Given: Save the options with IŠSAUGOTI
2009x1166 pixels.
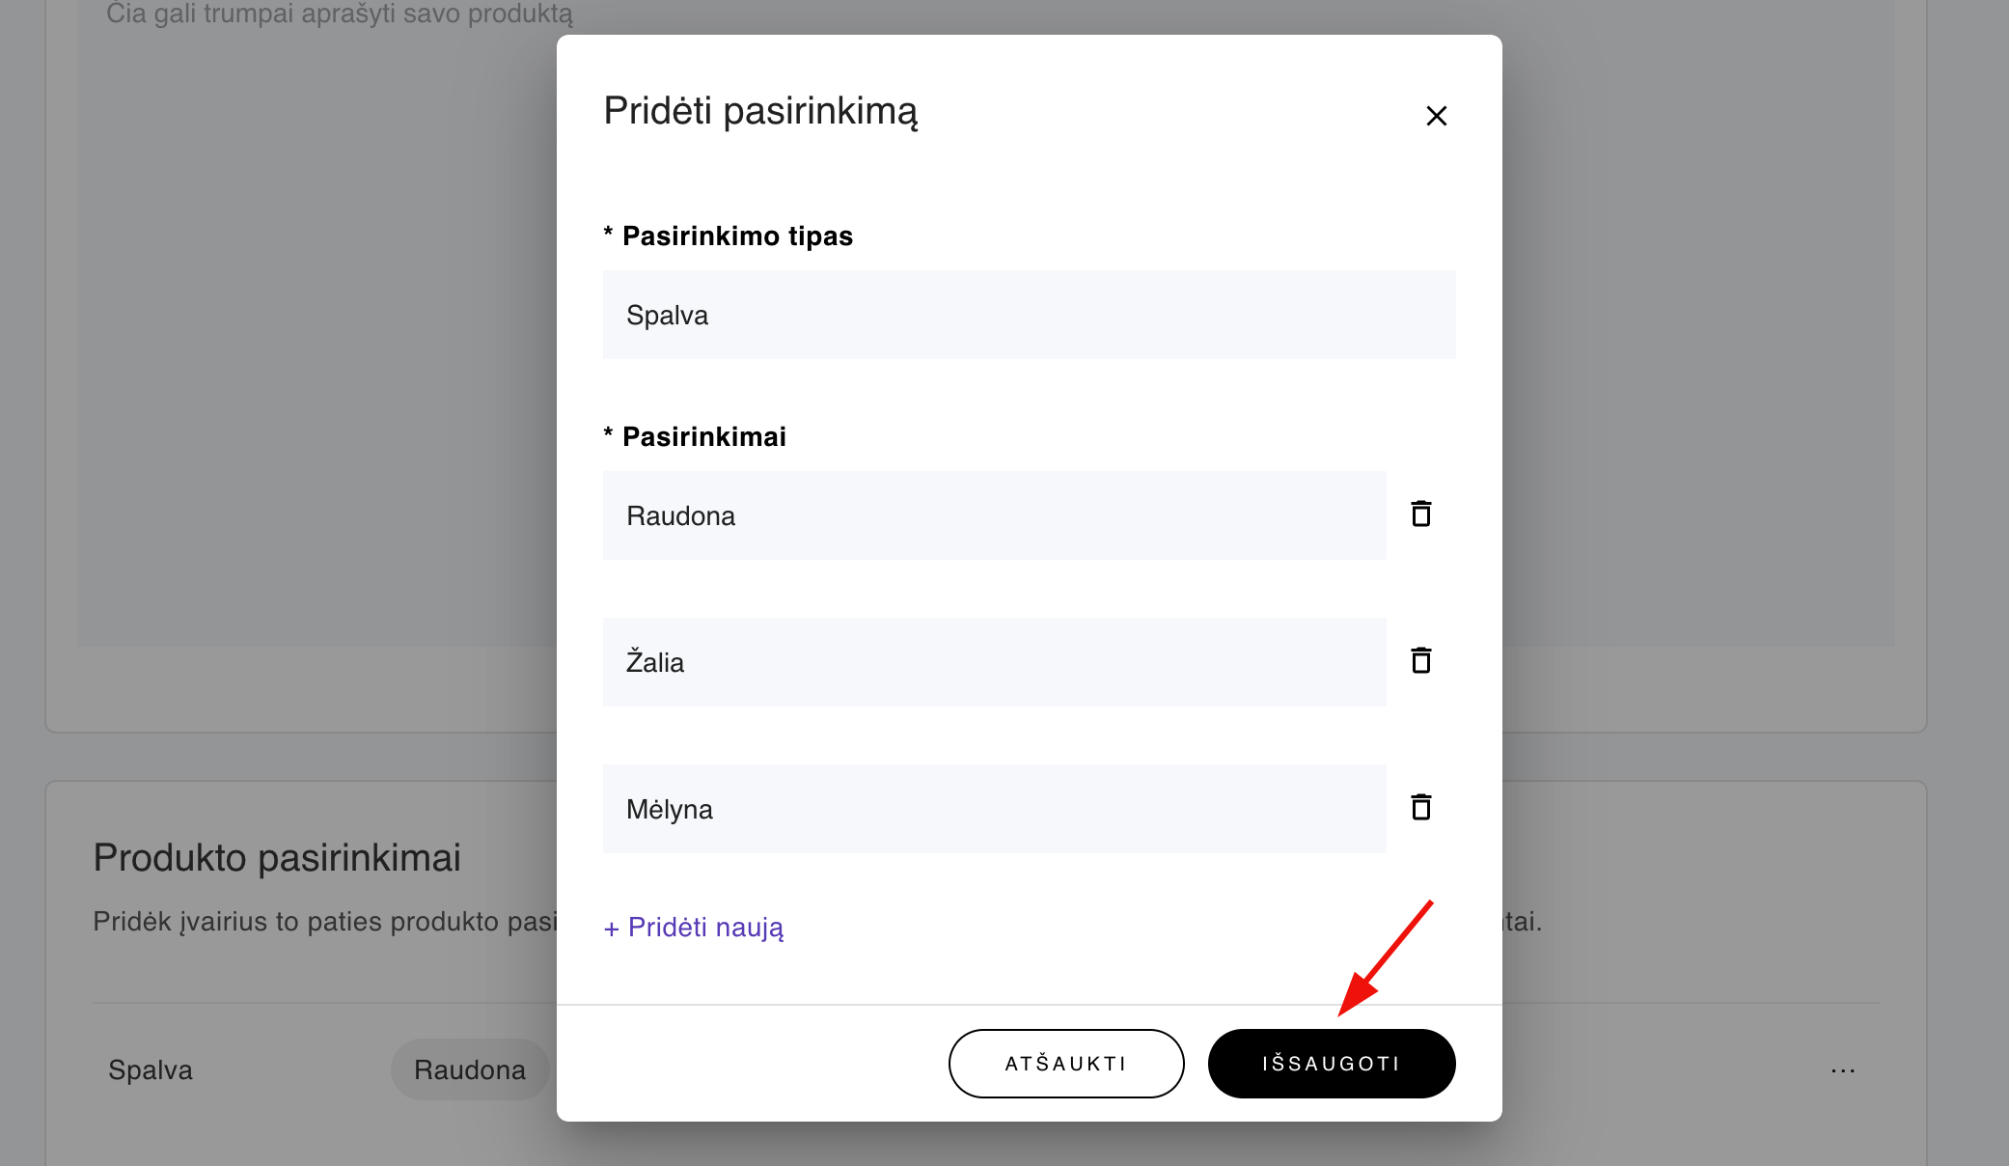Looking at the screenshot, I should click(1331, 1063).
